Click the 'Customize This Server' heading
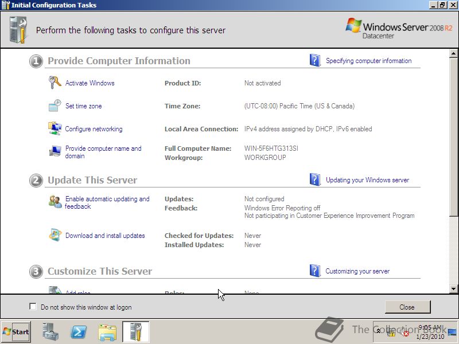 [100, 271]
